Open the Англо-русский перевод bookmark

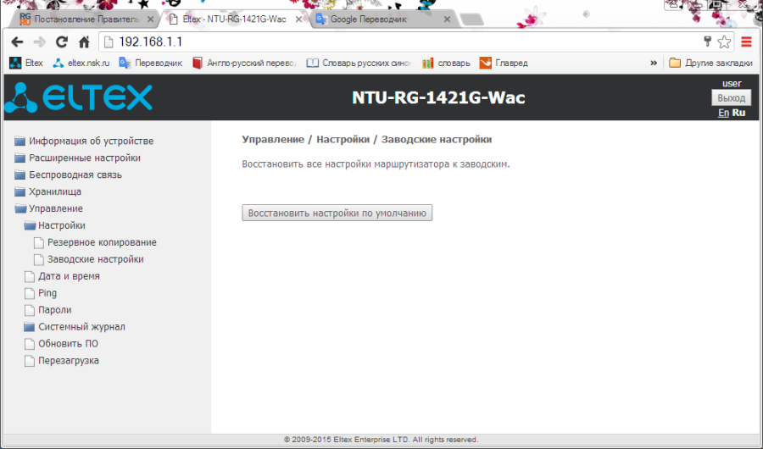pos(244,63)
